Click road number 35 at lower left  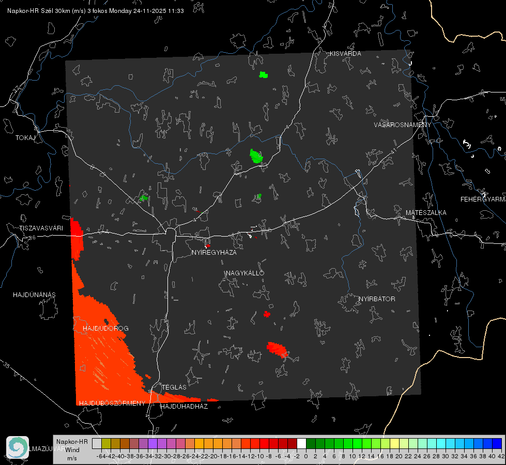tap(6, 365)
